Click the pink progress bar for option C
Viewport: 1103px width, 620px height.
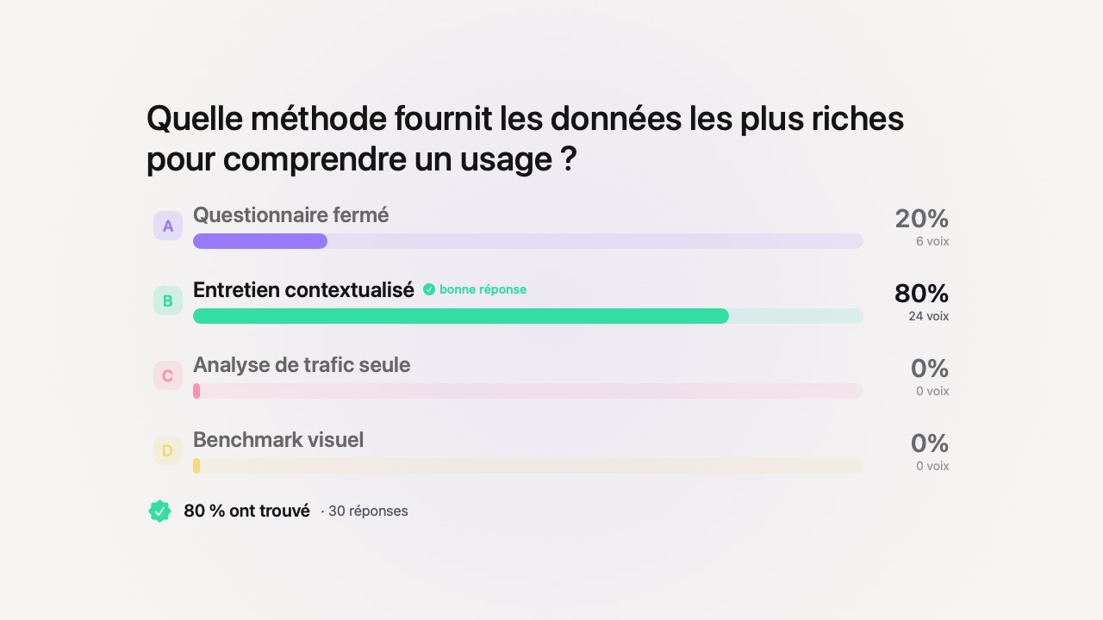527,391
